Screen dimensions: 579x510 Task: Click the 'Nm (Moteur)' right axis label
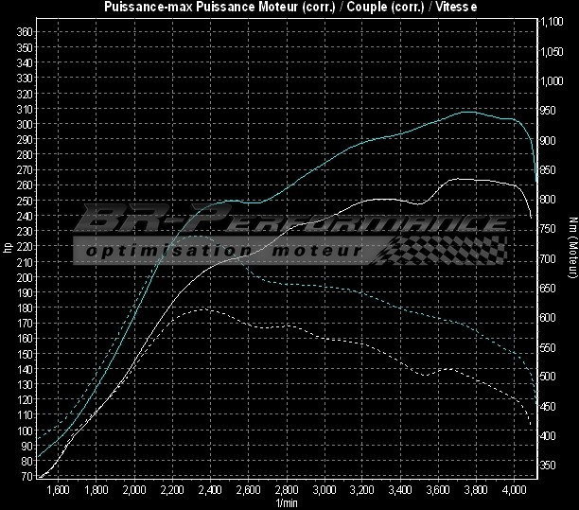[572, 248]
